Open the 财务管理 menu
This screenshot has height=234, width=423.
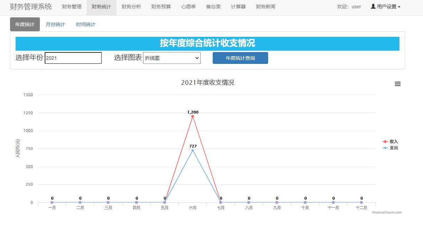tap(71, 6)
